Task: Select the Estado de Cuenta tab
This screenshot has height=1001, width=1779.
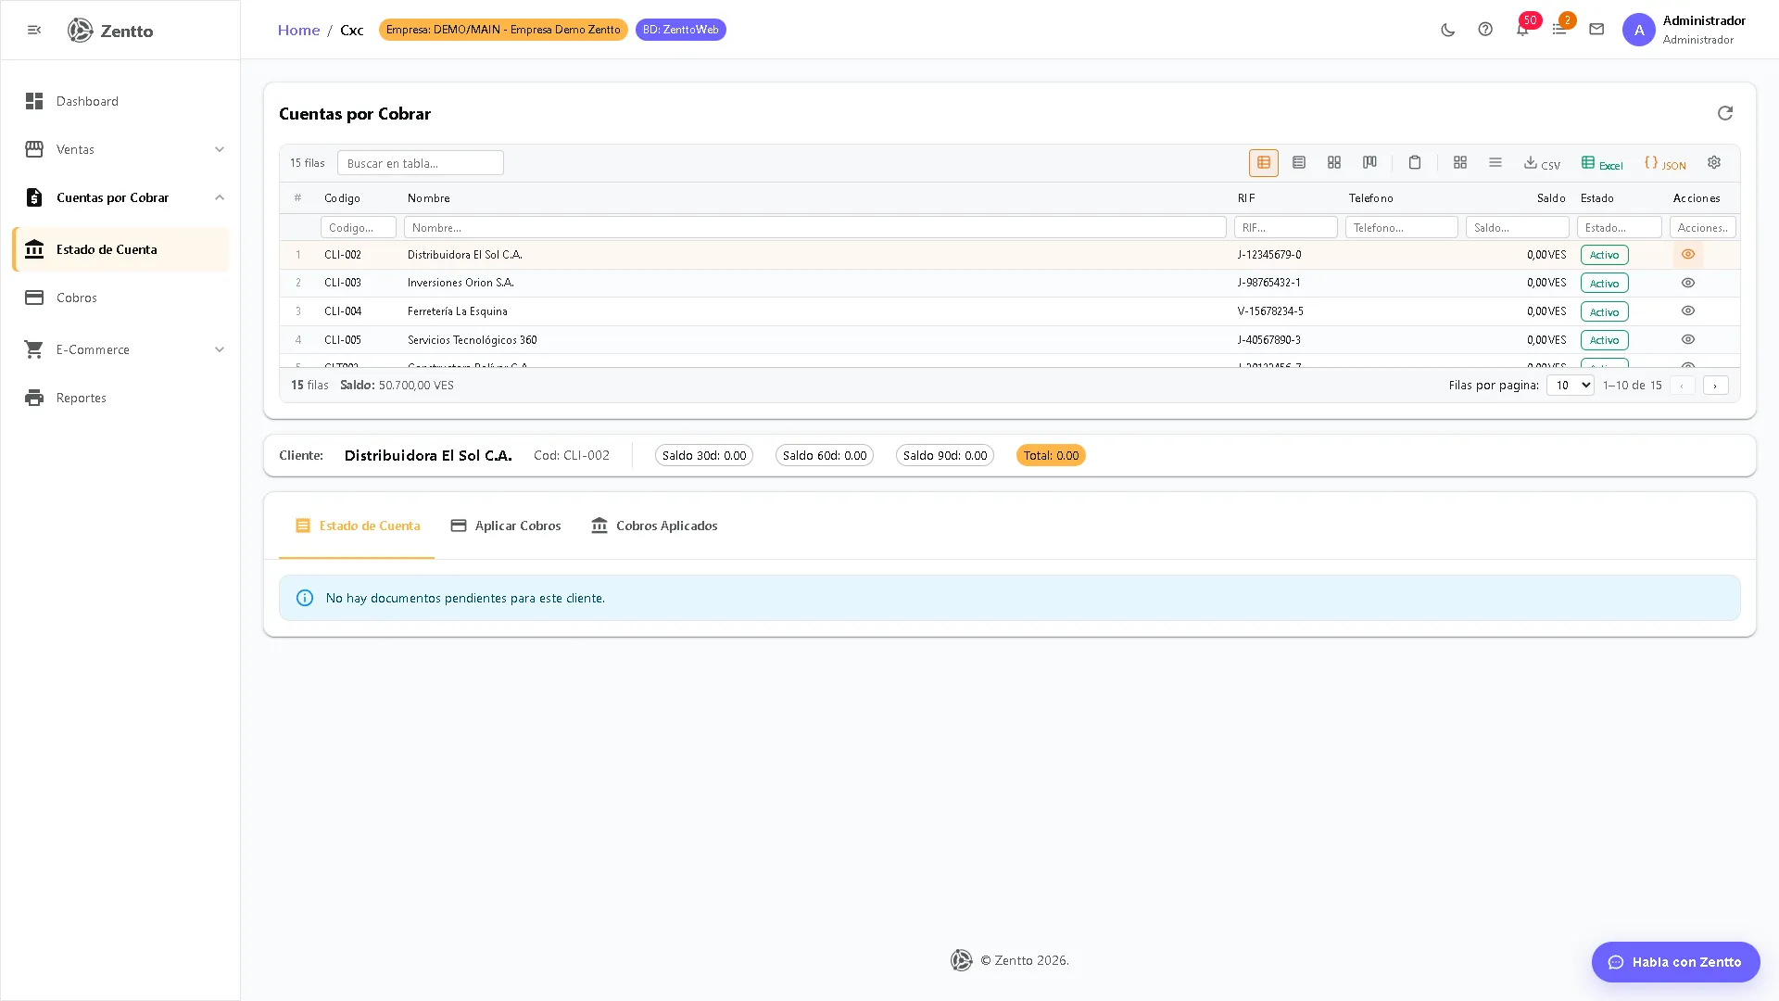Action: click(357, 526)
